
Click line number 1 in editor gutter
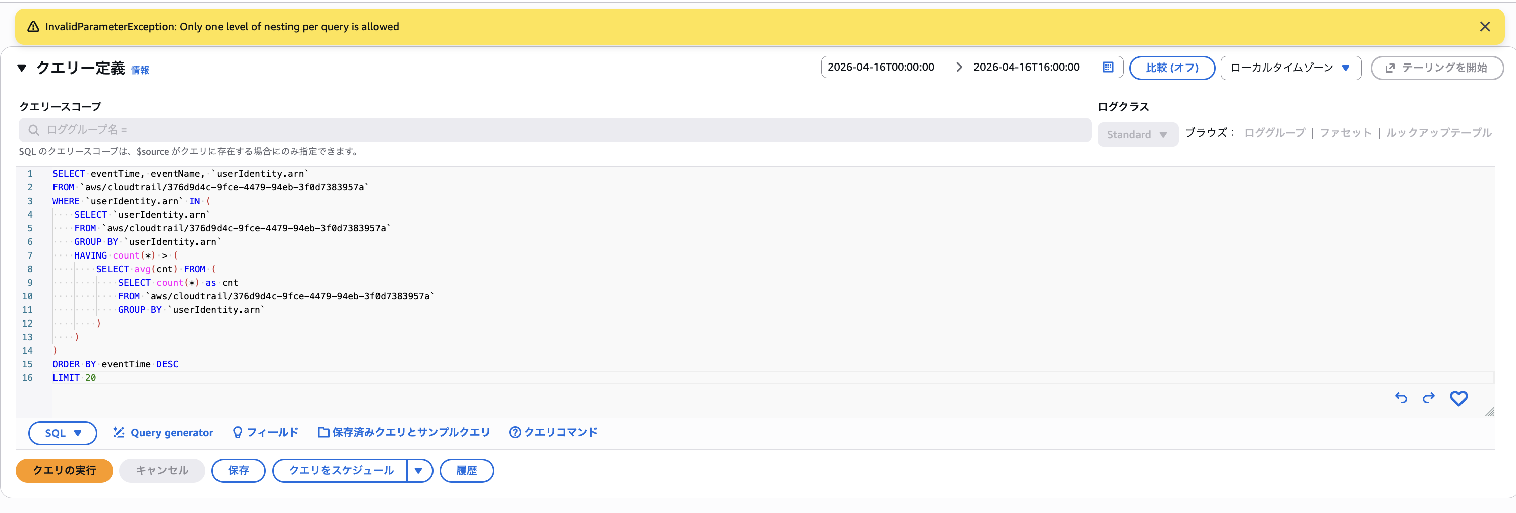[x=29, y=174]
